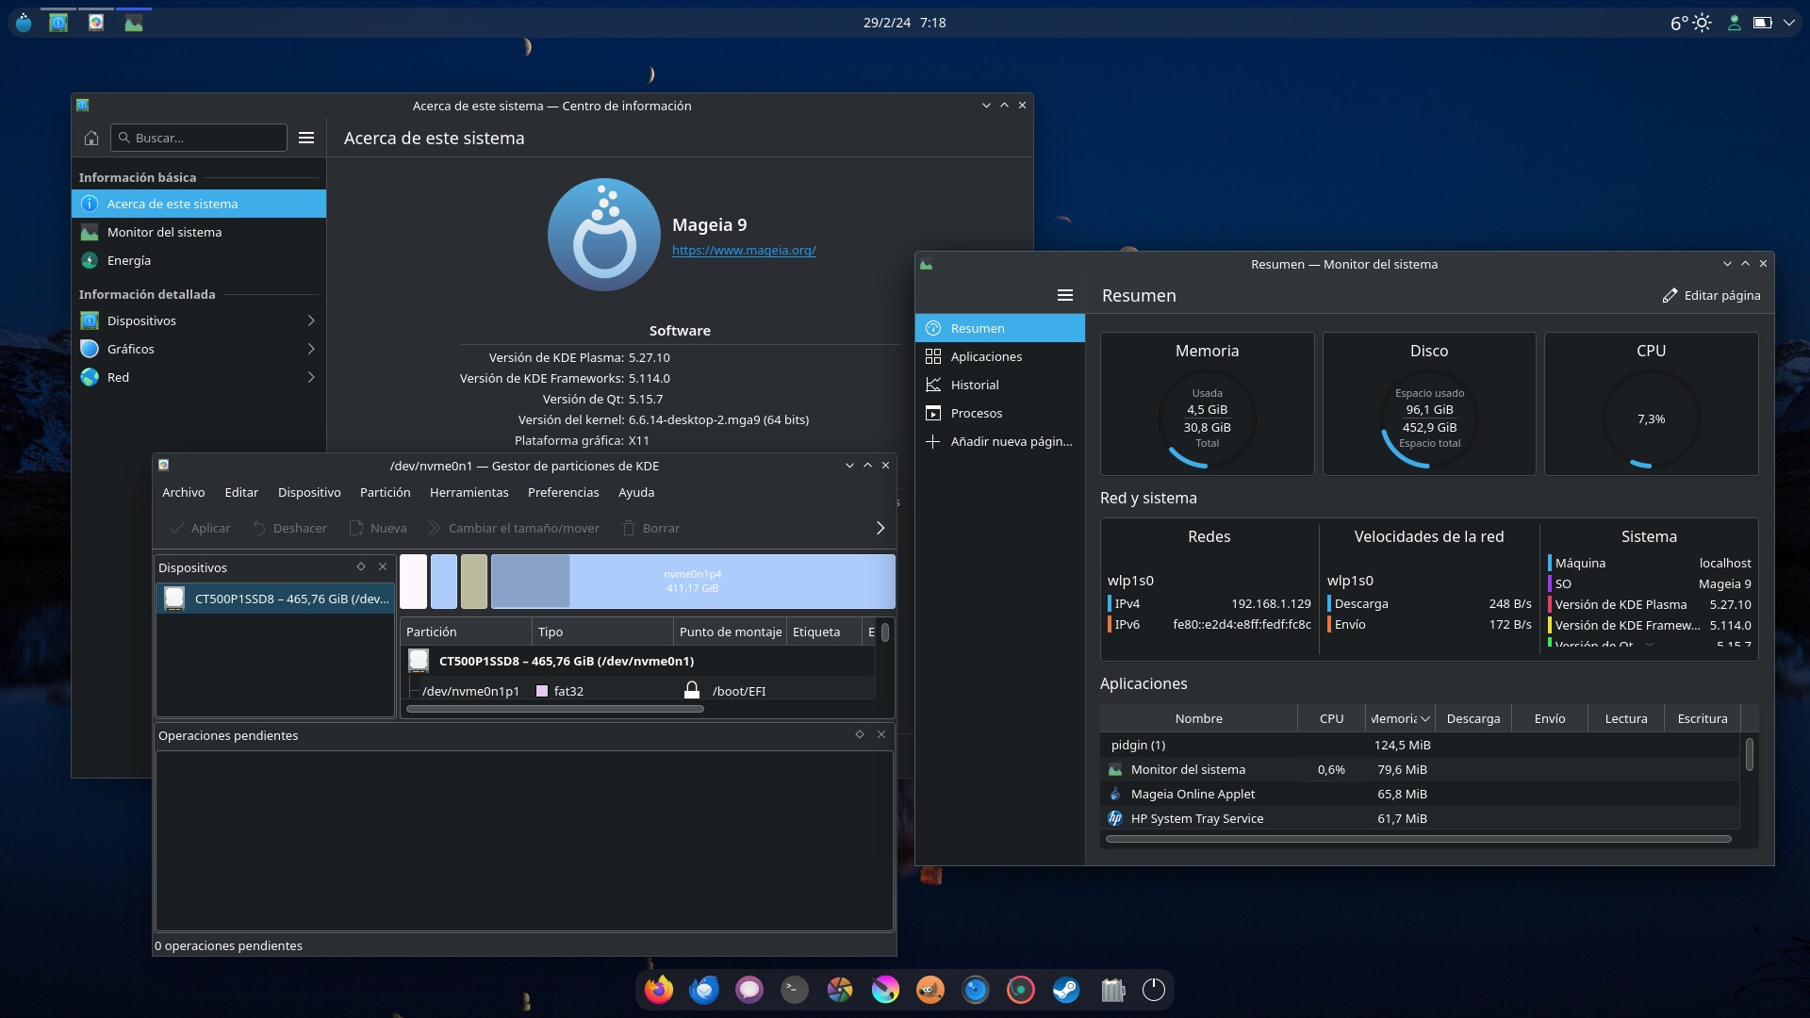Open the mageia.org website link
Viewport: 1810px width, 1018px height.
tap(744, 250)
